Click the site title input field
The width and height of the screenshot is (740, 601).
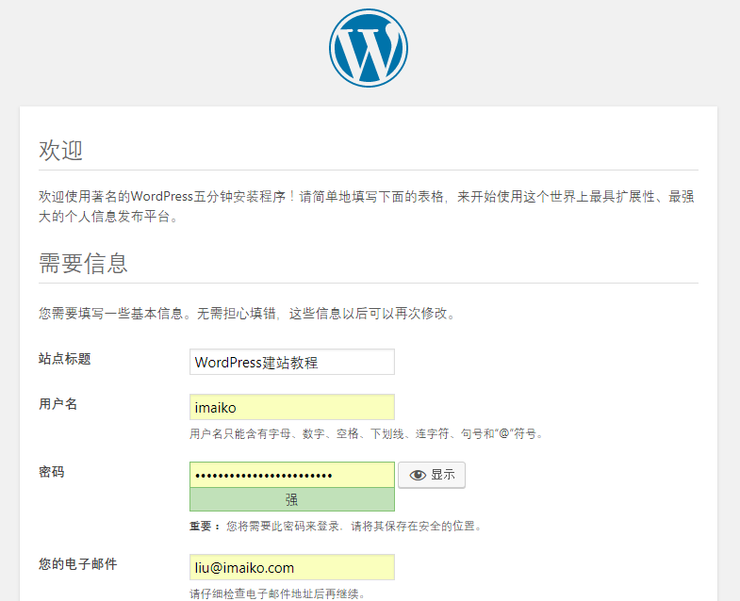click(292, 362)
